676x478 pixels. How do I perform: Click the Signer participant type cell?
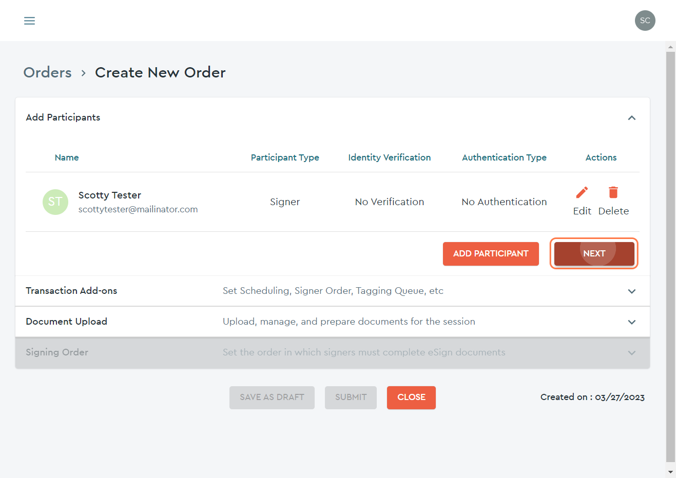(x=285, y=202)
